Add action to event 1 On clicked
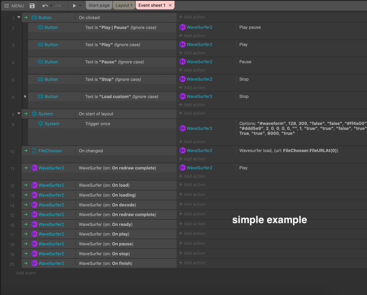The image size is (367, 295). [x=192, y=17]
